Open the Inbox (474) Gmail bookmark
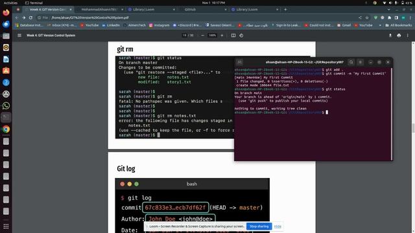The height and width of the screenshot is (233, 415). coord(62,25)
